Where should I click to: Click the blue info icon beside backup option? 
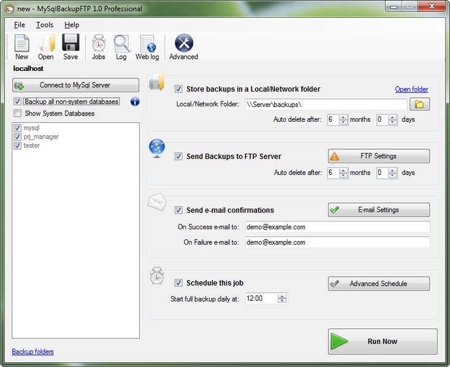coord(135,102)
